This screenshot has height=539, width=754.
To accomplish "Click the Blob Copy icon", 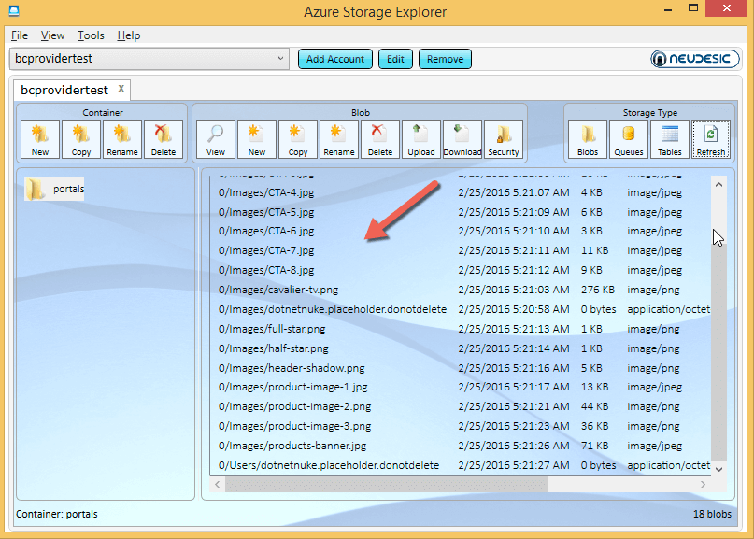I will pyautogui.click(x=298, y=139).
